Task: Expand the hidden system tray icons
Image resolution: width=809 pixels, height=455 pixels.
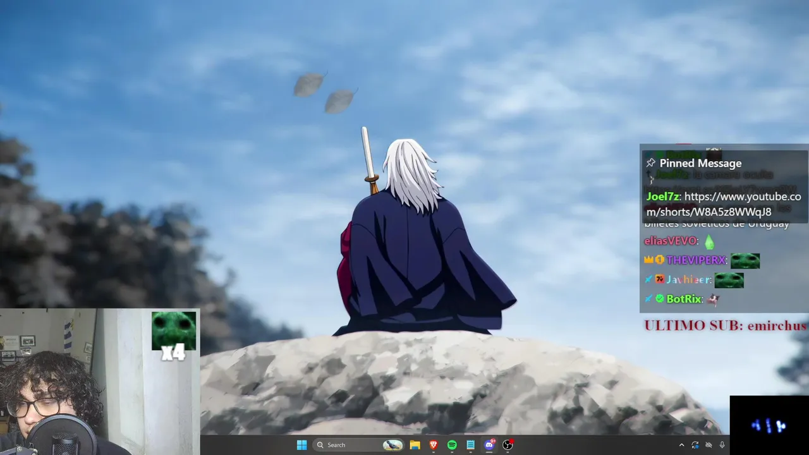Action: [x=681, y=445]
